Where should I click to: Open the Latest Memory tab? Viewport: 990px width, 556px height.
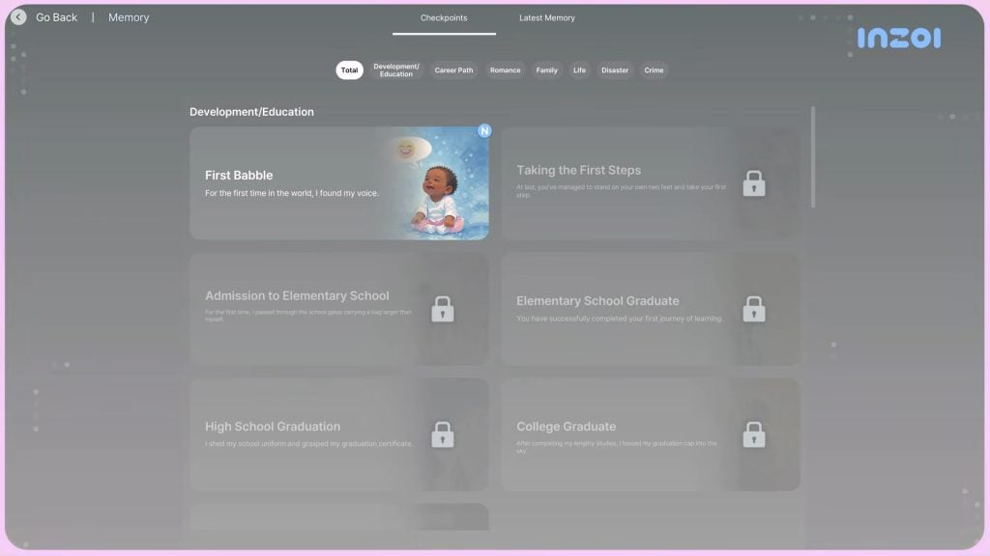(546, 18)
